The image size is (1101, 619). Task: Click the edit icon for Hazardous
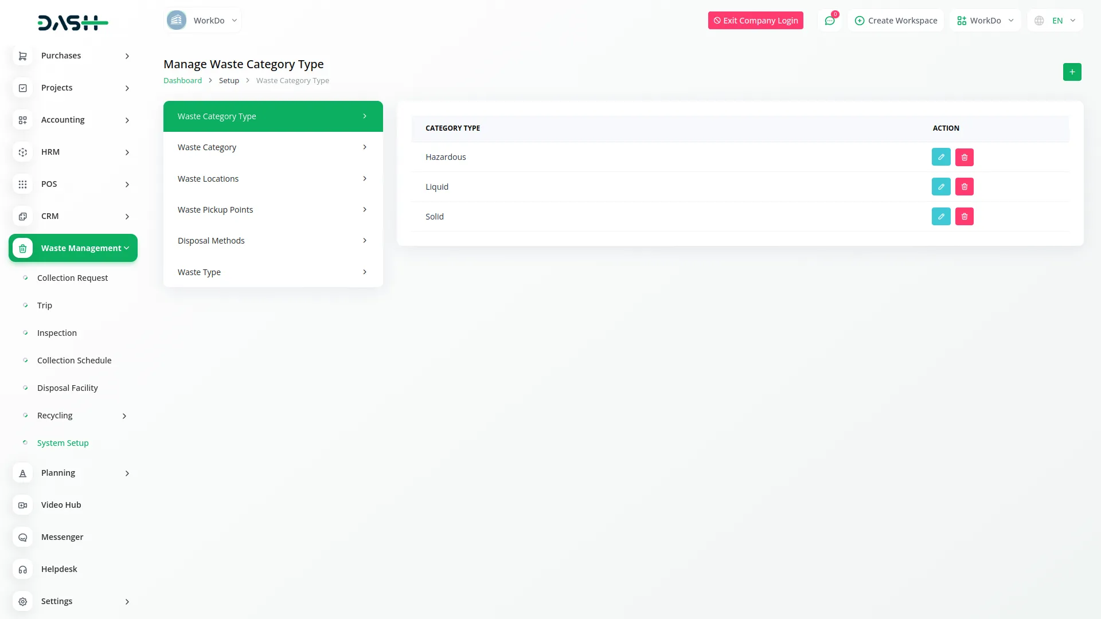941,157
